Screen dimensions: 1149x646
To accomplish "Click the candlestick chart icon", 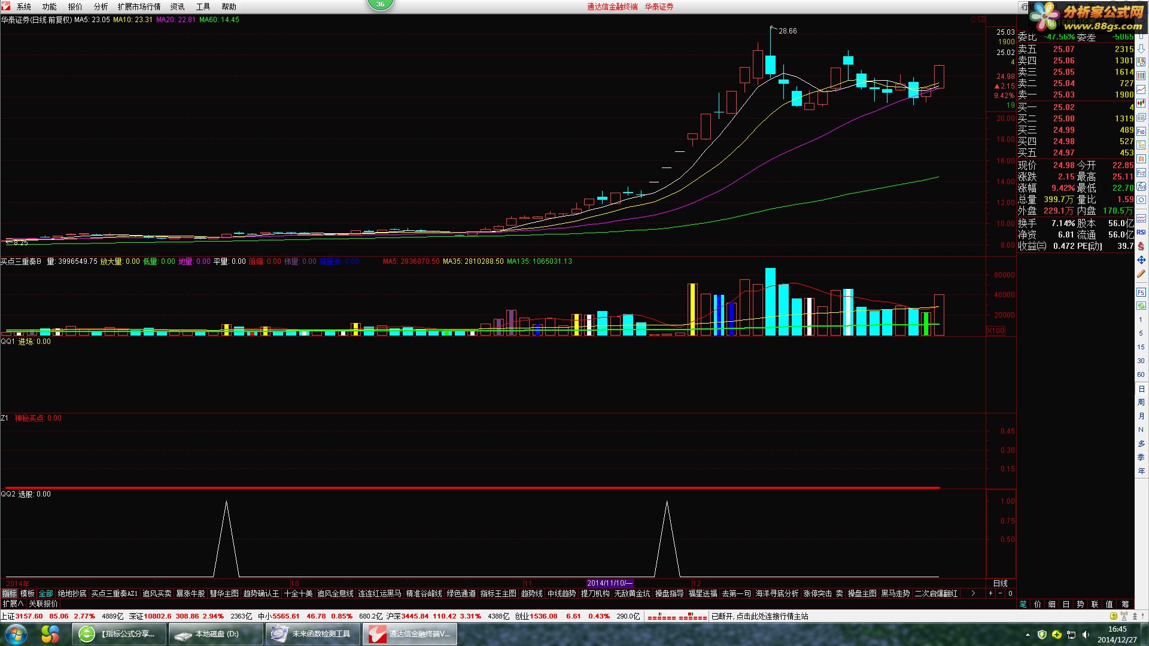I will pyautogui.click(x=1141, y=103).
